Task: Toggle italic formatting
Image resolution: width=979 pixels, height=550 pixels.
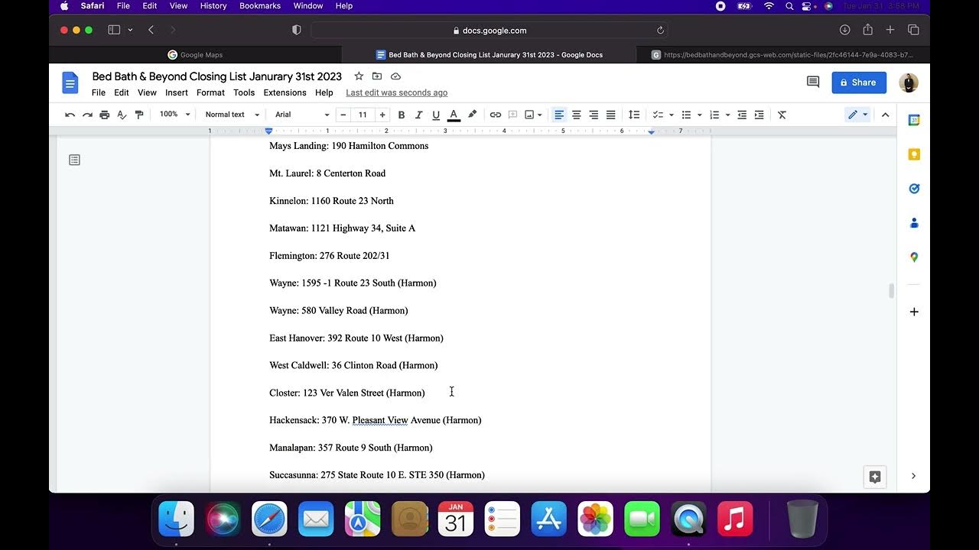Action: click(x=418, y=115)
